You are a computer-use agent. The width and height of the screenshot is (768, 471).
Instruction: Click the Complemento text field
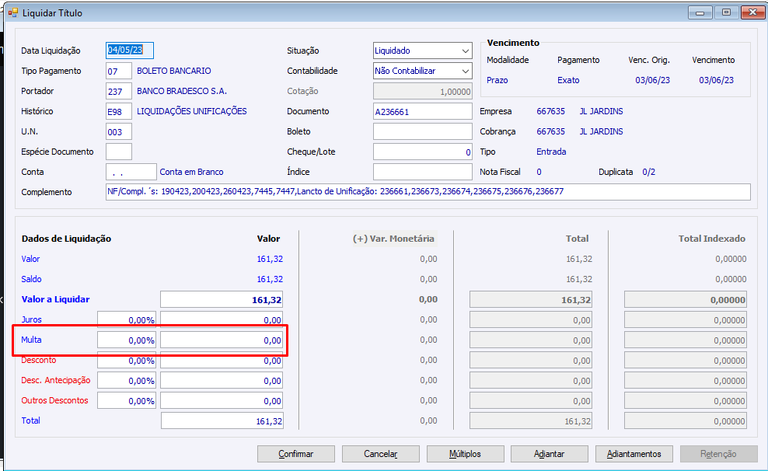coord(428,192)
